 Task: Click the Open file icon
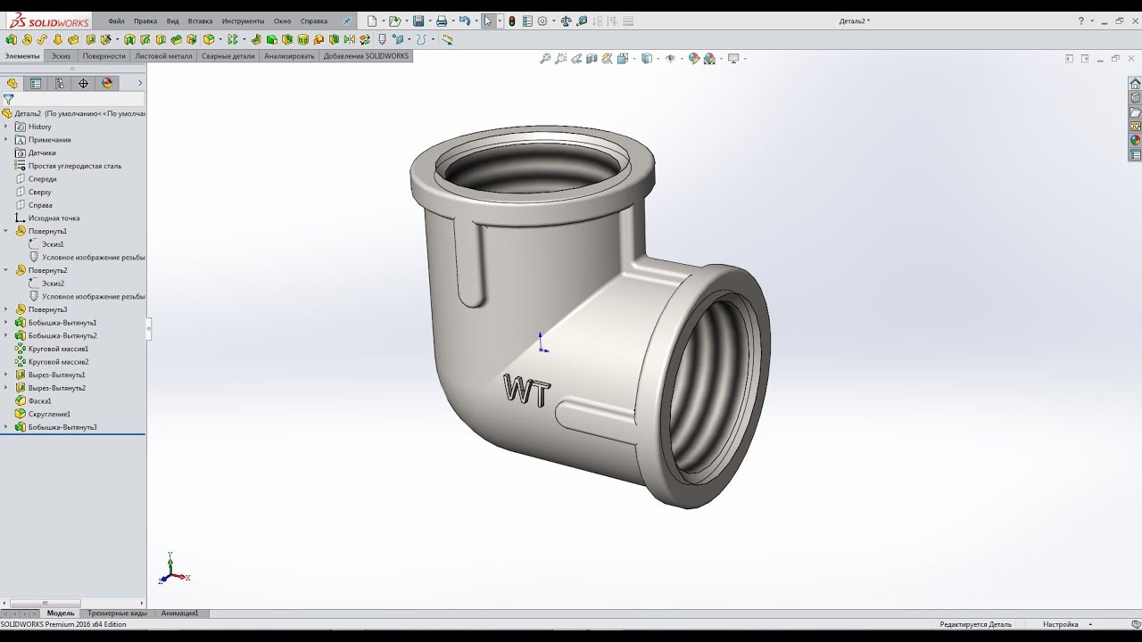(x=393, y=21)
